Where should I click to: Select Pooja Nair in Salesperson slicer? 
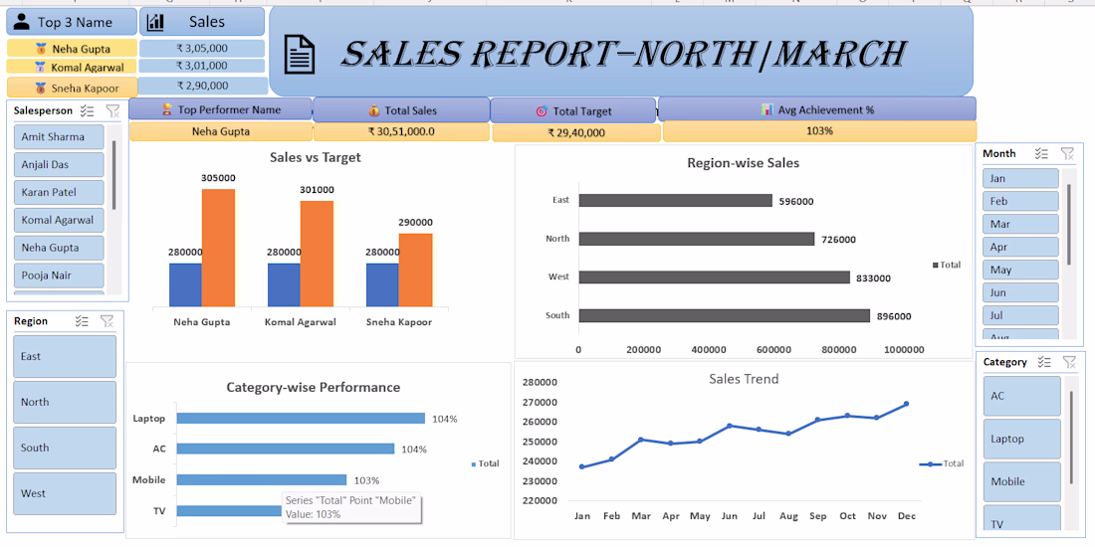click(59, 274)
